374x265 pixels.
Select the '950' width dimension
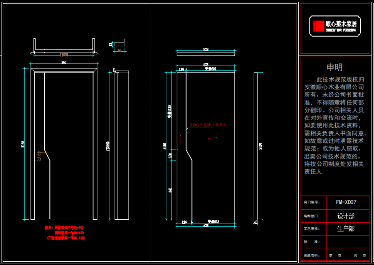(64, 62)
